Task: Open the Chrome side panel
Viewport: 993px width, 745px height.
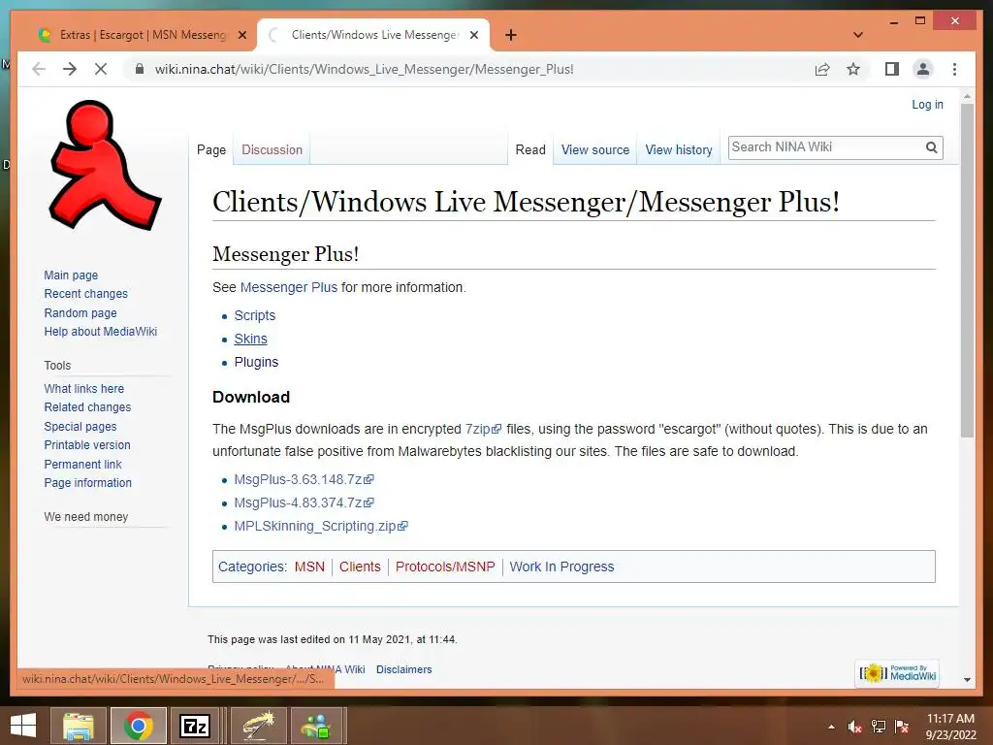Action: point(892,69)
